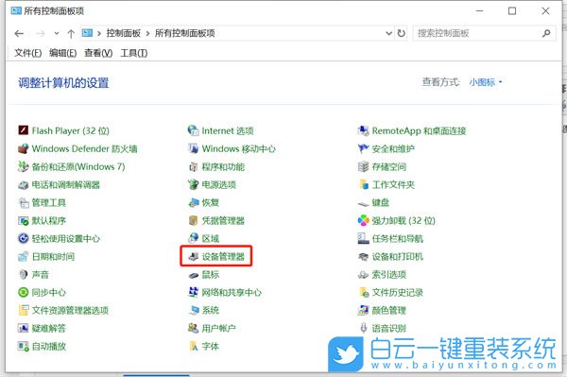Open the 备份和还原(Windows 7) icon

[x=23, y=166]
